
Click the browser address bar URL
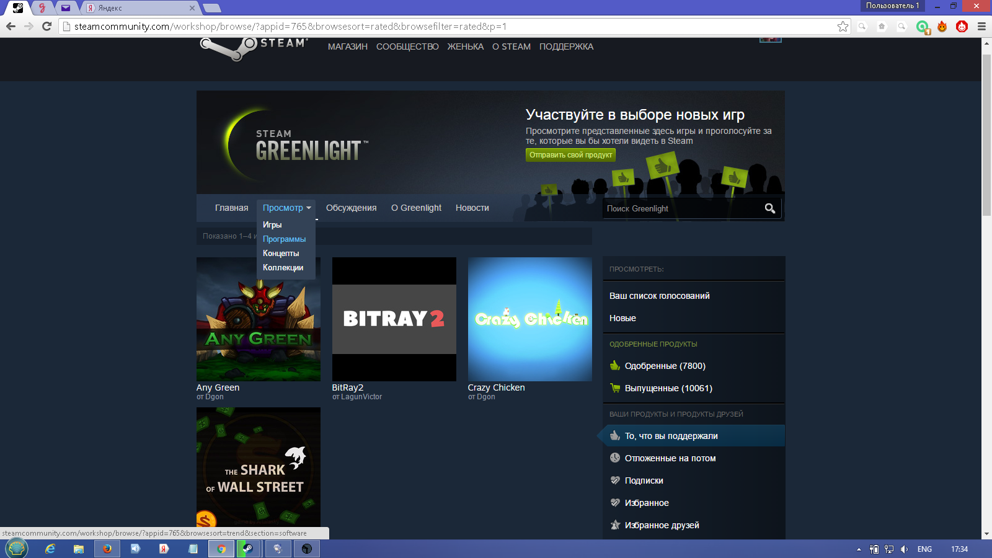click(x=290, y=27)
